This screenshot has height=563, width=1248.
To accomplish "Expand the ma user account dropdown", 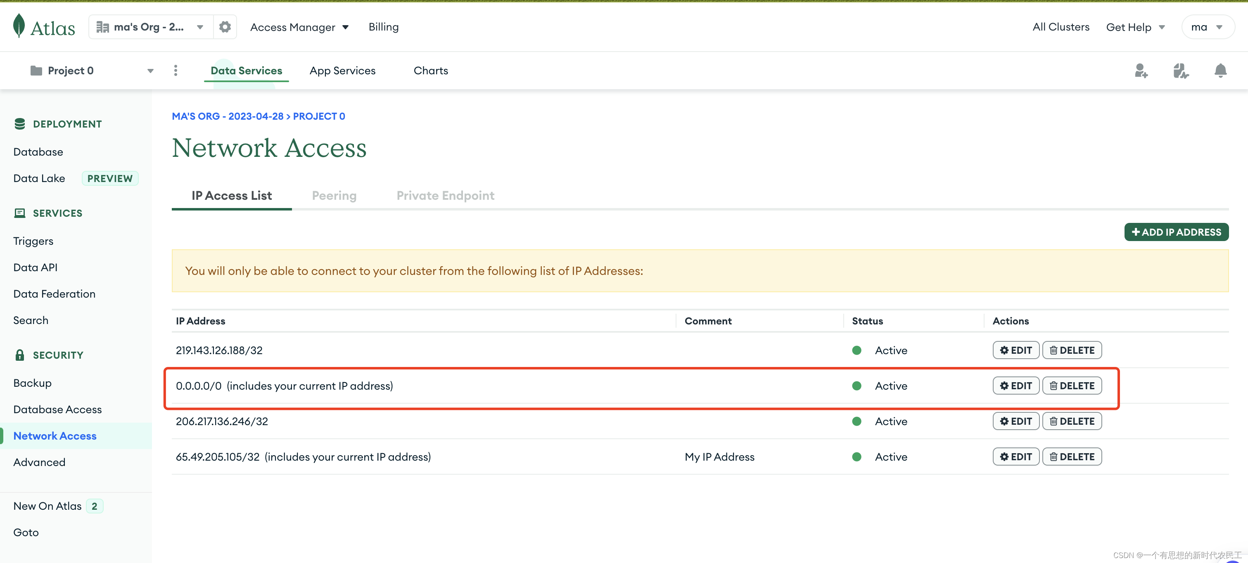I will coord(1208,27).
